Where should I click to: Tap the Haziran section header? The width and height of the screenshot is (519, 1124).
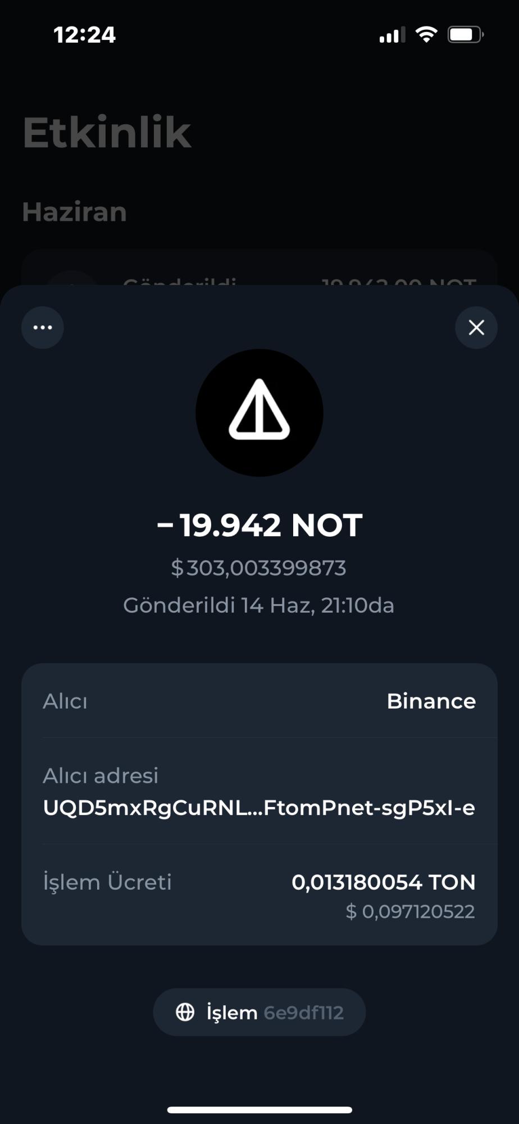point(74,212)
